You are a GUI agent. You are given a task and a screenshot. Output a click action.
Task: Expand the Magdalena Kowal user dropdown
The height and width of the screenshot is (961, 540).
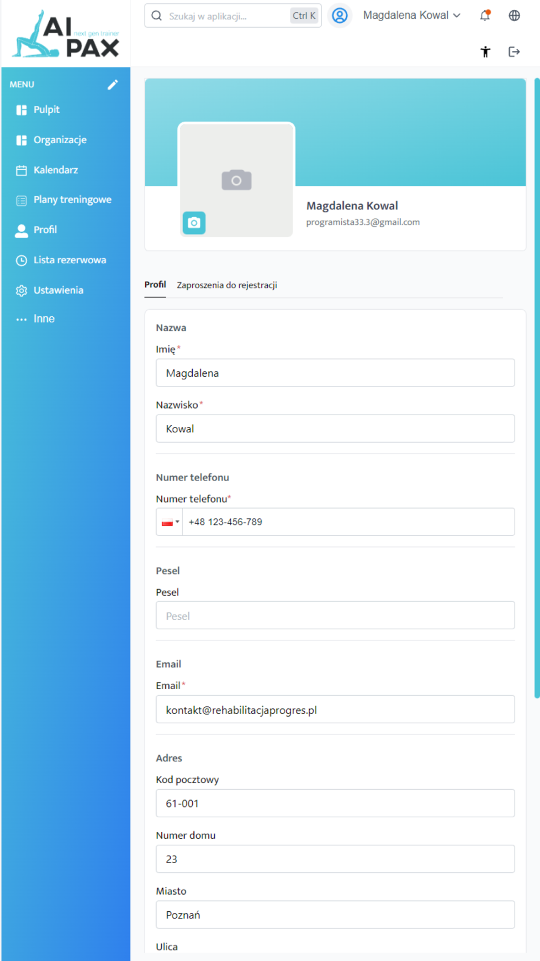pos(411,15)
